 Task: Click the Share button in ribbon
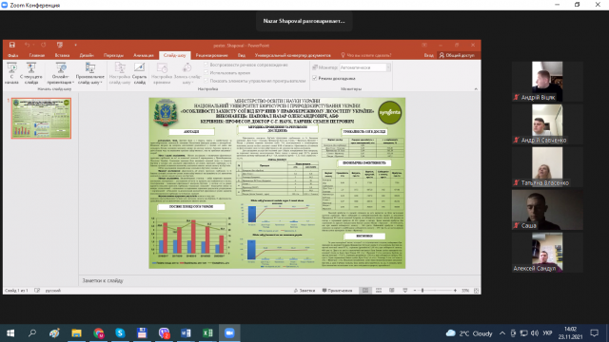[x=457, y=55]
